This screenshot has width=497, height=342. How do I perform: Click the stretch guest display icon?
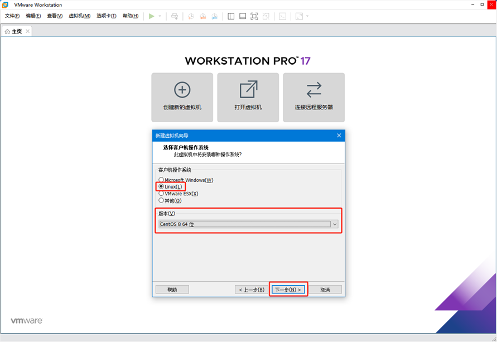point(299,16)
